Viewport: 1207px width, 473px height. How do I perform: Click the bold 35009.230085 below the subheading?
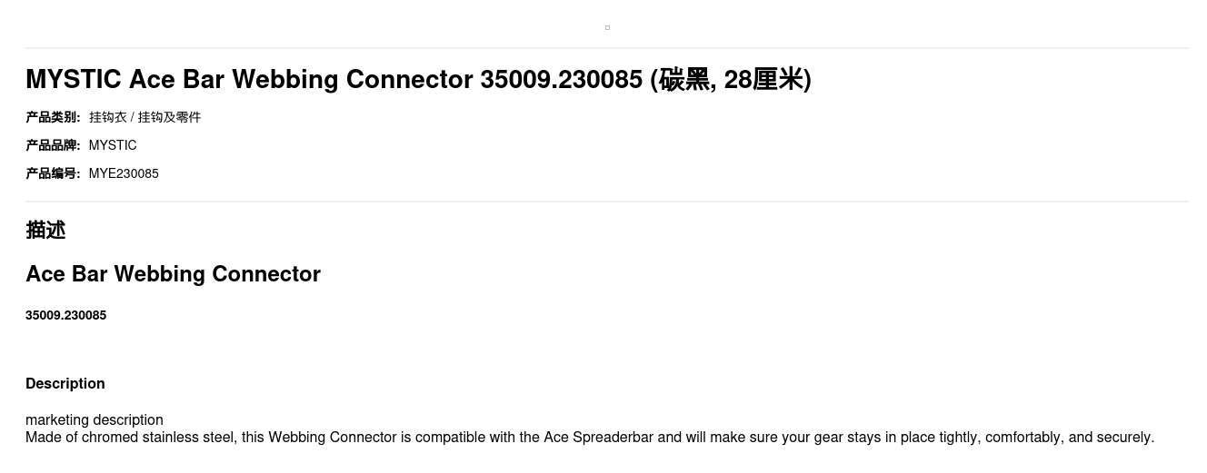pos(65,315)
